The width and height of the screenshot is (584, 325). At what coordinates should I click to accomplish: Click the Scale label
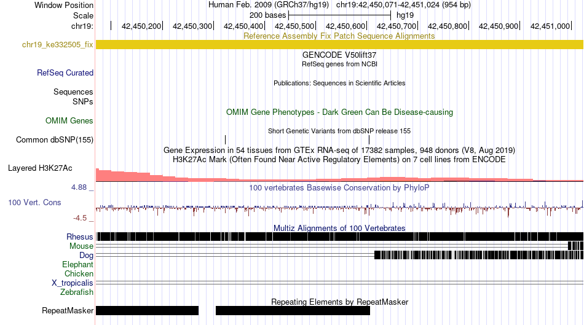83,15
